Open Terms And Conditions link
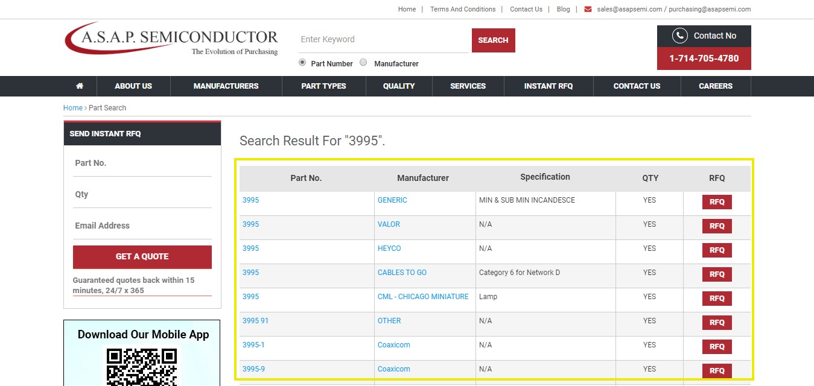 [x=463, y=9]
